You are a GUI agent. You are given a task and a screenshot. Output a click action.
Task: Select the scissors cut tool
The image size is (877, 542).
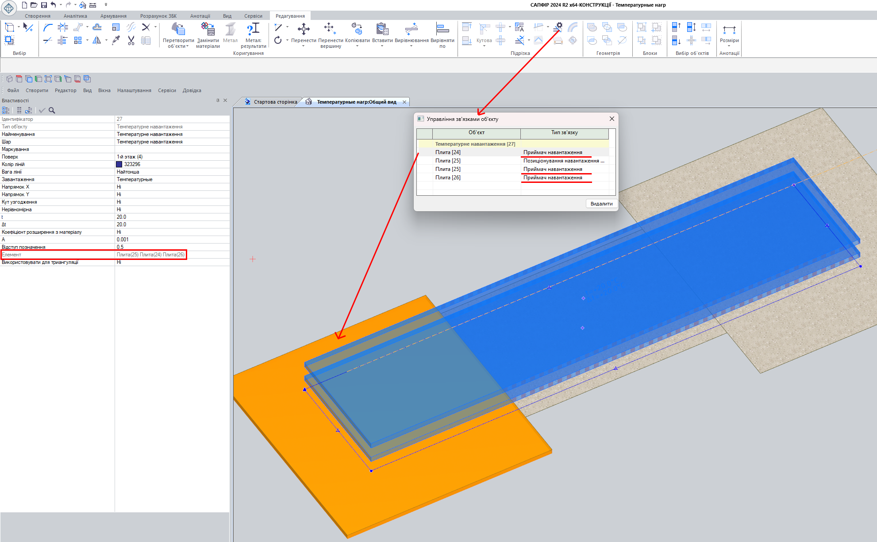click(131, 41)
